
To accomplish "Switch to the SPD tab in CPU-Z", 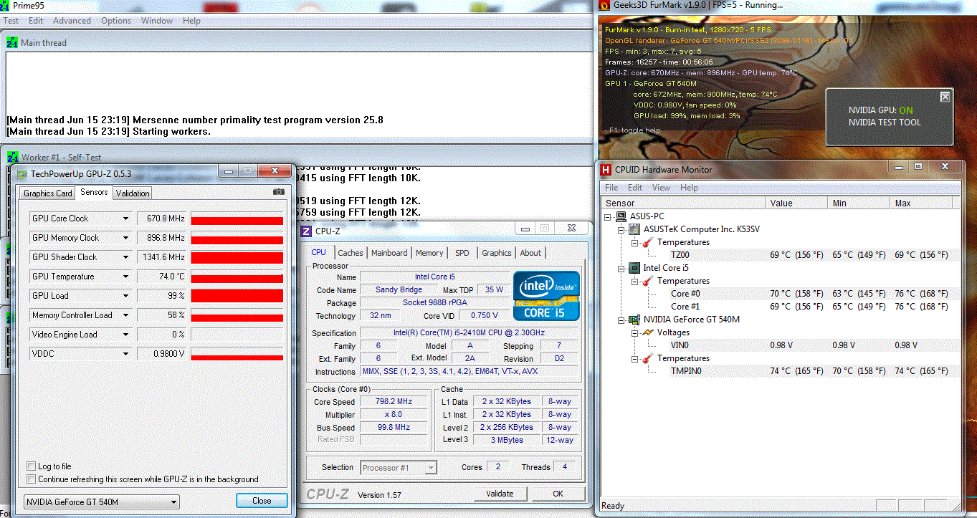I will point(462,253).
